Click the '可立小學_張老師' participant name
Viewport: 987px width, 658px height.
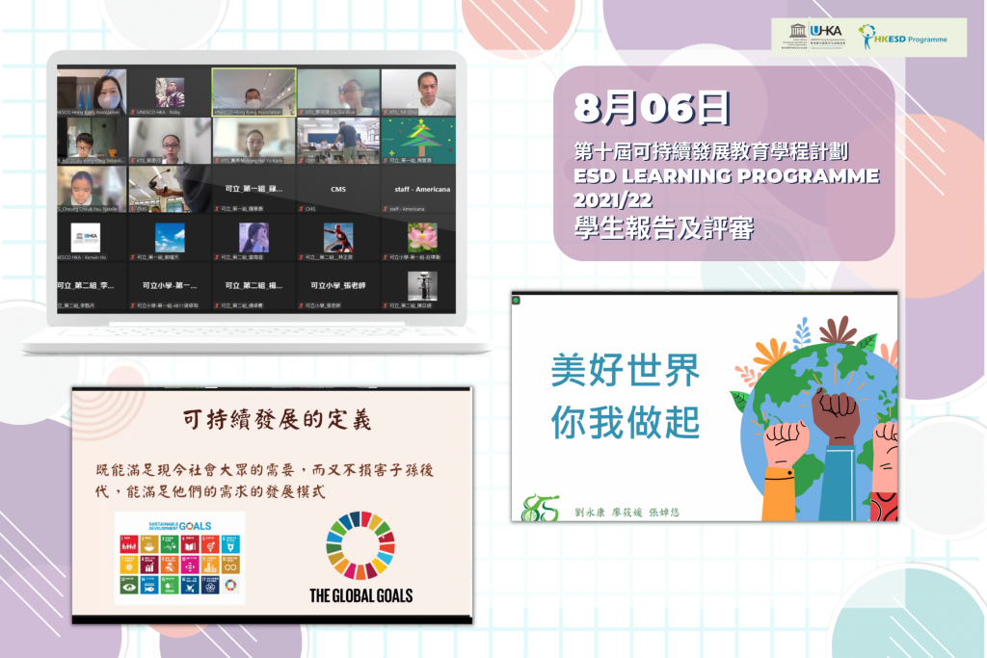pyautogui.click(x=338, y=285)
